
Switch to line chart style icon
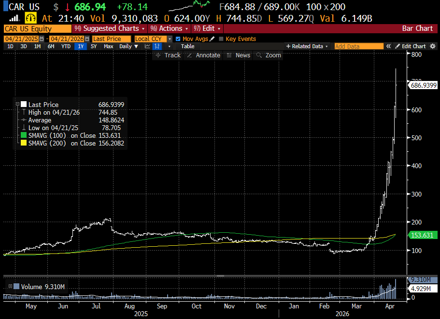(x=147, y=46)
